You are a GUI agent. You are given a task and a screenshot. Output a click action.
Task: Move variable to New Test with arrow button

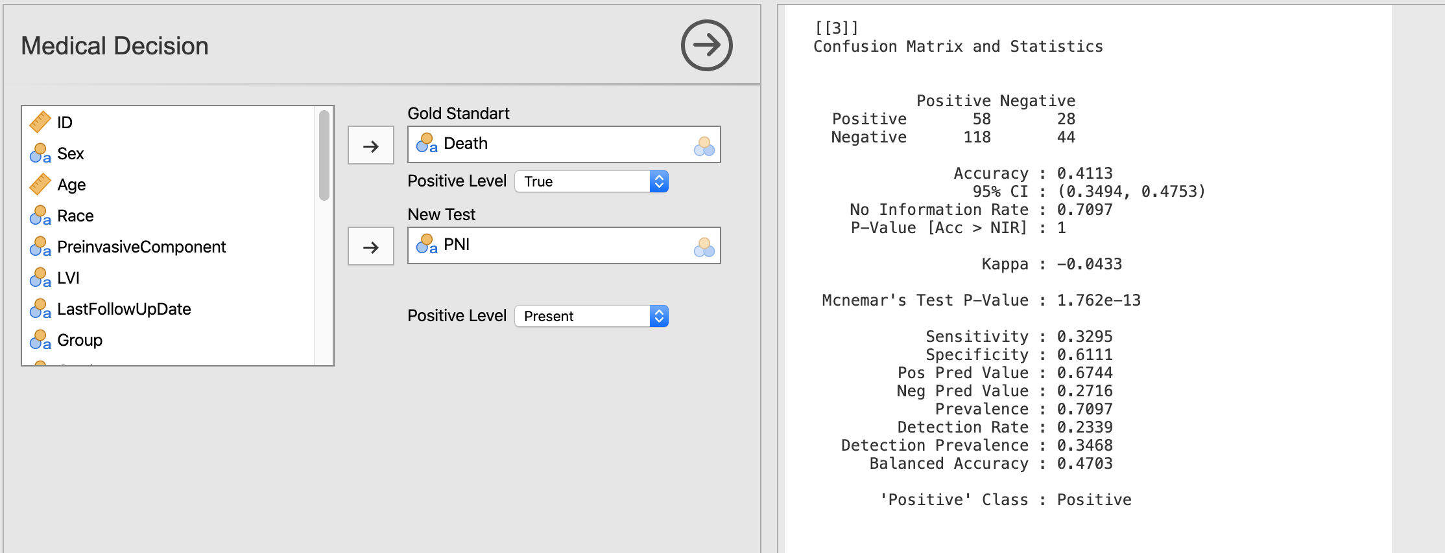(x=371, y=247)
